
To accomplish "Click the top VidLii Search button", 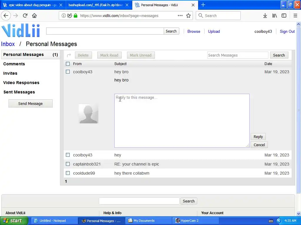I will (171, 31).
